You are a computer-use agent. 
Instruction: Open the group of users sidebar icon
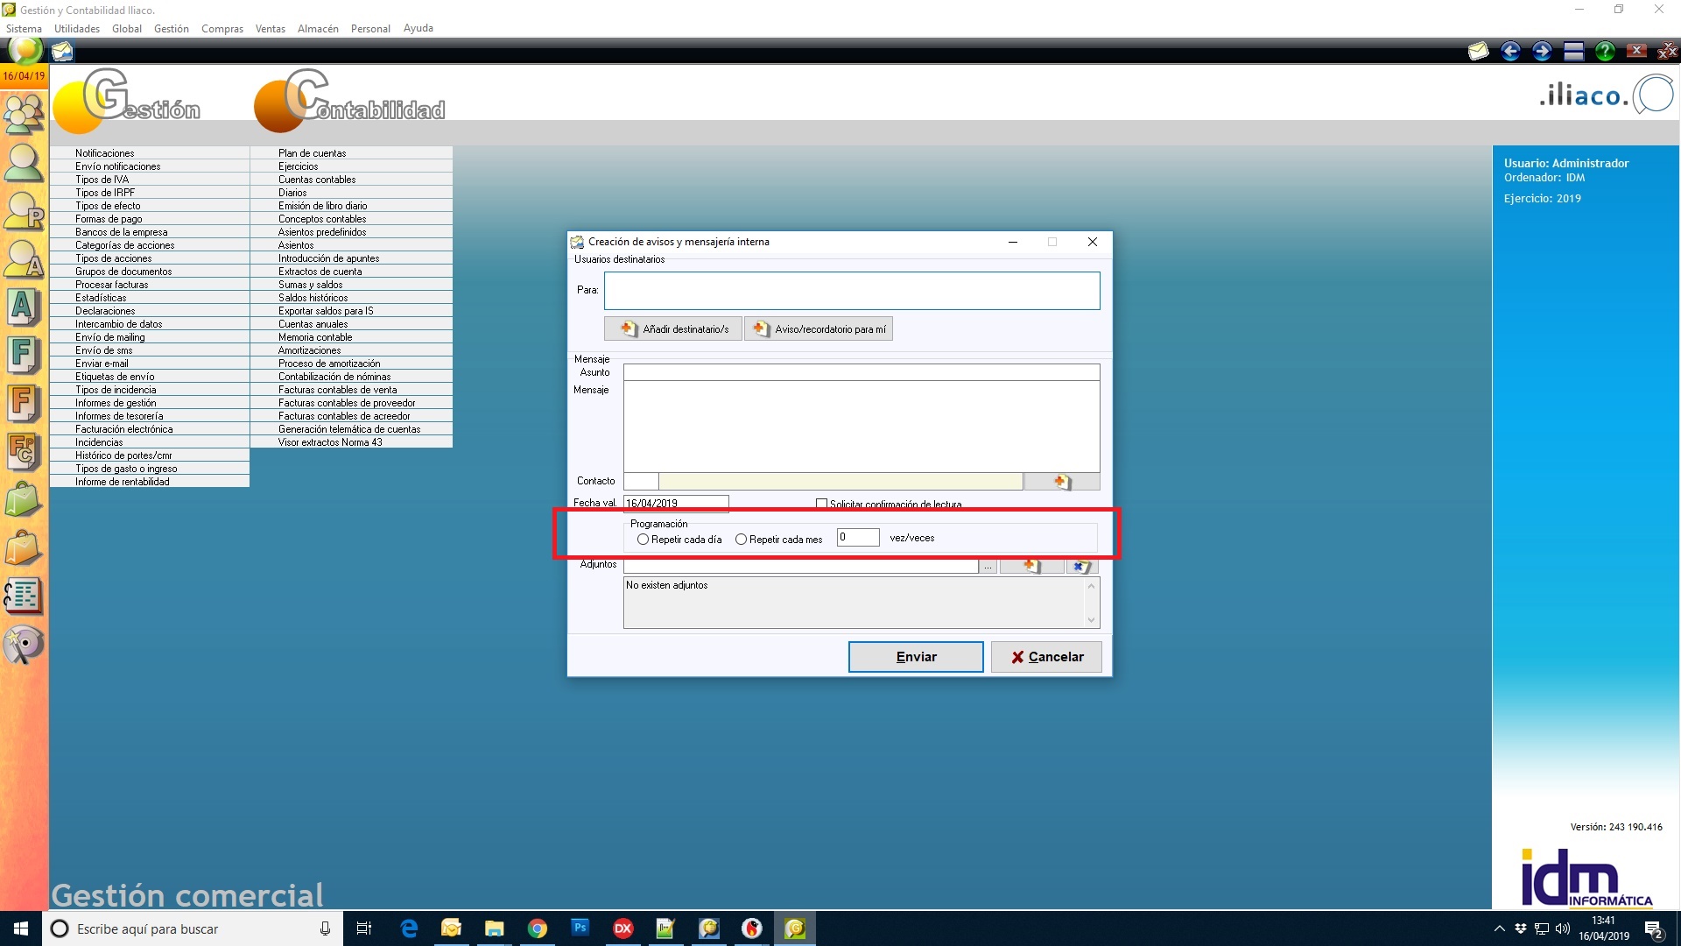(24, 114)
